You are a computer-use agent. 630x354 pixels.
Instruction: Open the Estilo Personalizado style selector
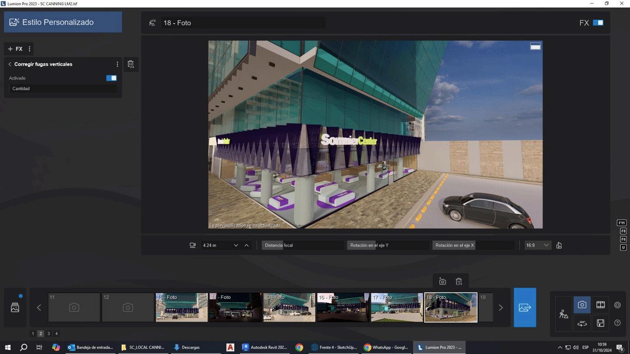(x=63, y=22)
